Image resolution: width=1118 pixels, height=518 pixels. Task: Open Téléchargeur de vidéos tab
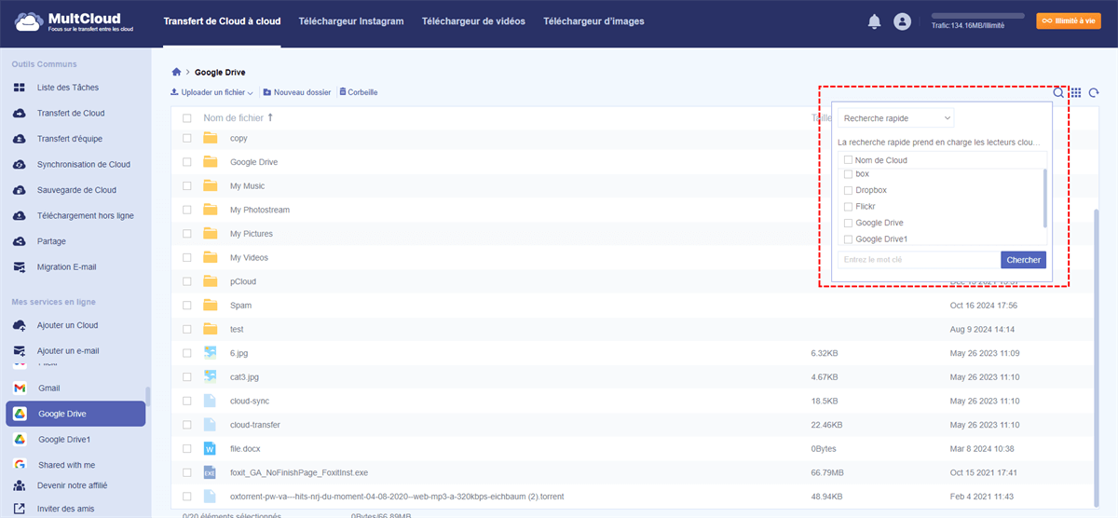tap(473, 21)
